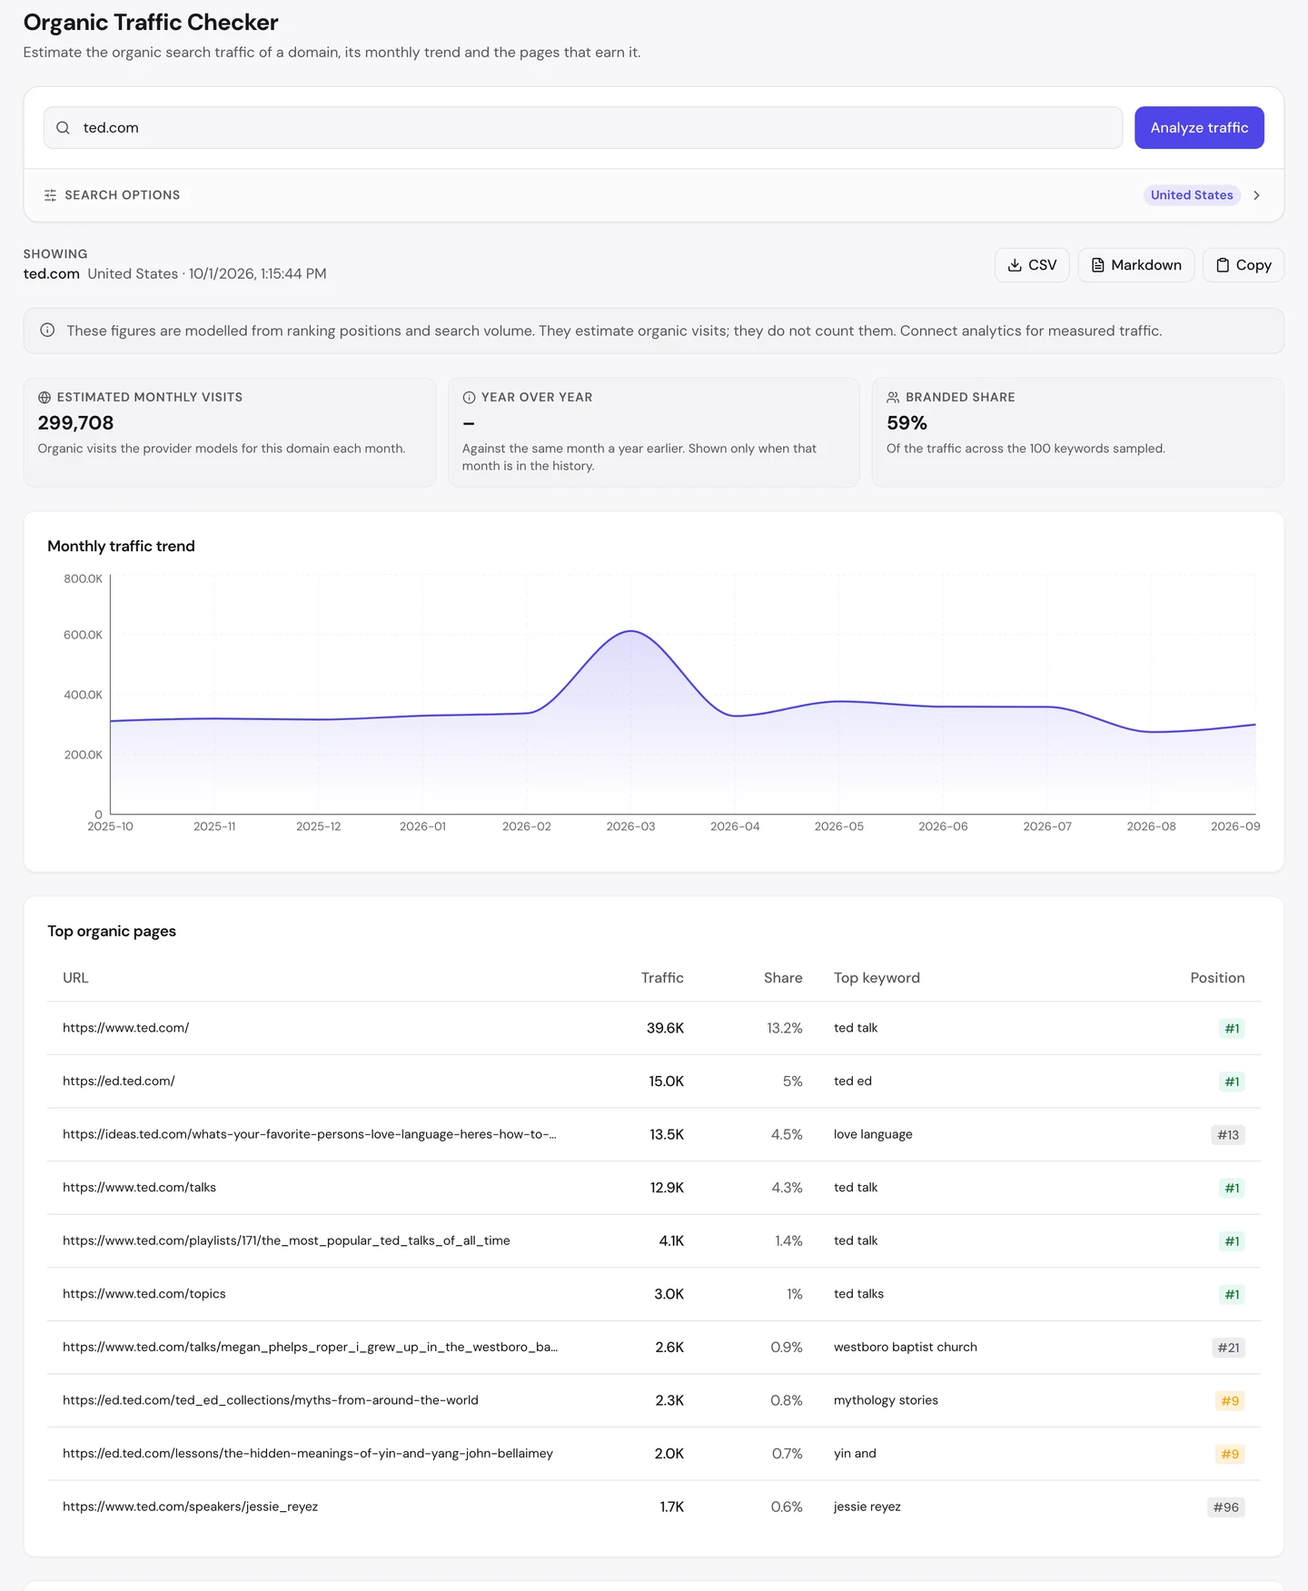Open the https://ed.ted.com/ row URL
The image size is (1308, 1591).
coord(118,1082)
